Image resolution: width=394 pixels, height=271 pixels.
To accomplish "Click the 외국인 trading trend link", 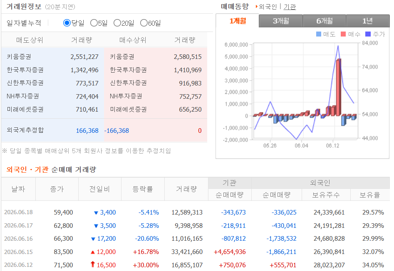I will pos(268,7).
